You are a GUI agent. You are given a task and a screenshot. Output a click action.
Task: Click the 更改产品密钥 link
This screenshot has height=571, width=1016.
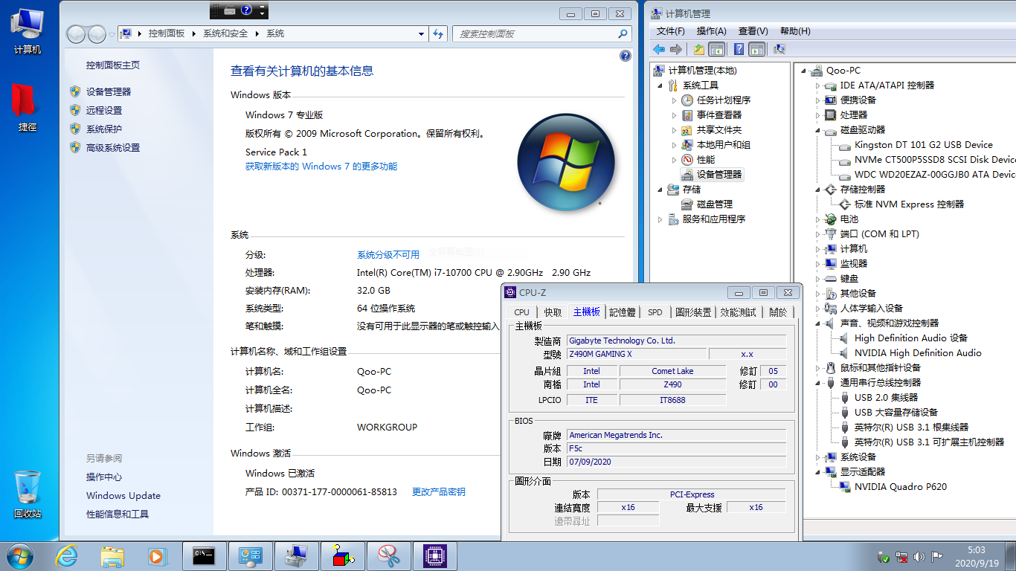440,491
